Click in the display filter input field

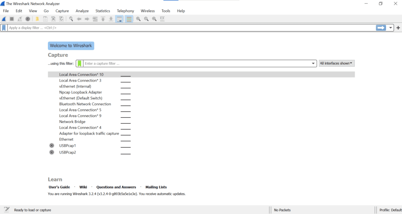coord(192,27)
